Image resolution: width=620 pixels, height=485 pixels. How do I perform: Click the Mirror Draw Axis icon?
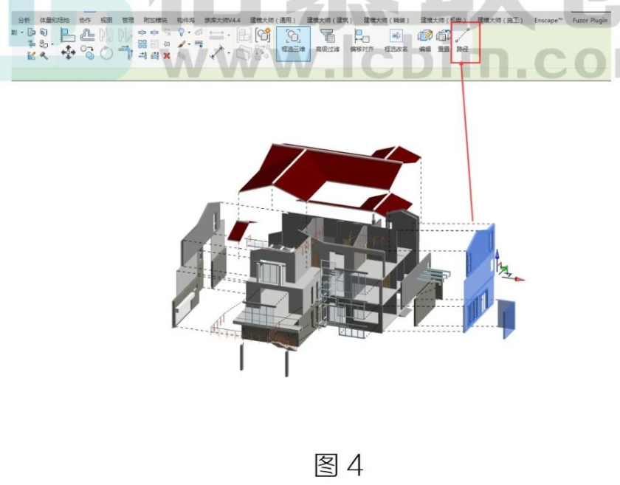pos(125,35)
